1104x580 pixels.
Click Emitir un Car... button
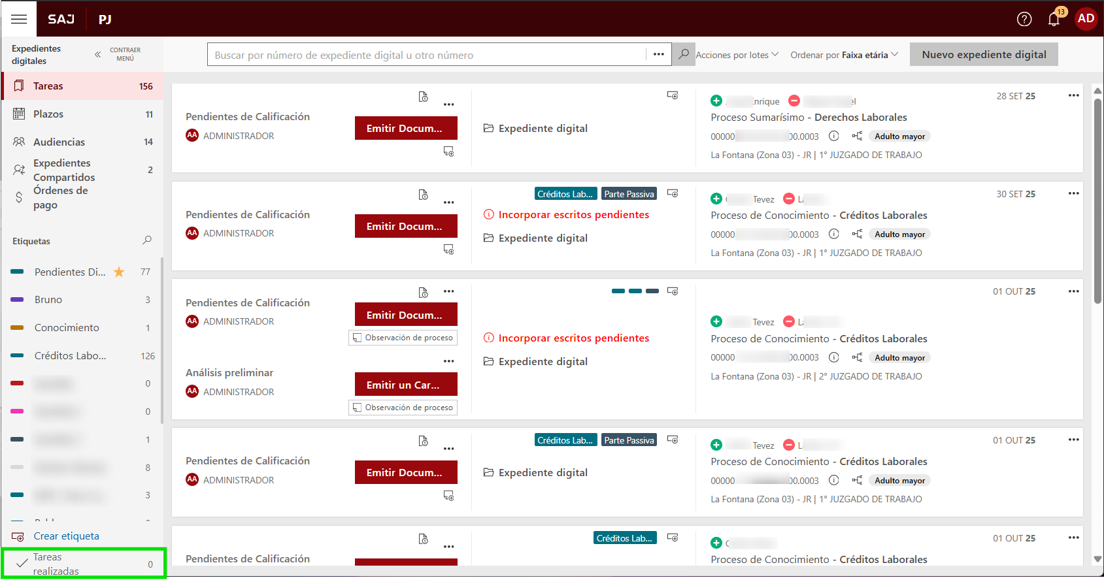pyautogui.click(x=406, y=385)
